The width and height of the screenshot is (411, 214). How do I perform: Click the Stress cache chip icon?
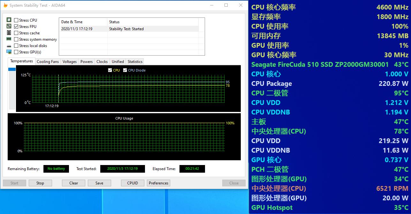9,32
